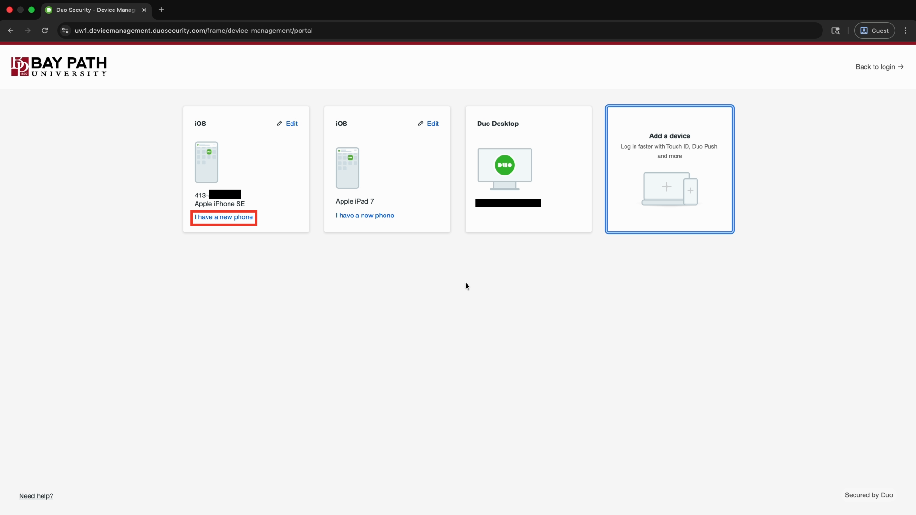Select the iPhone SE phone illustration
The height and width of the screenshot is (515, 916).
point(206,162)
